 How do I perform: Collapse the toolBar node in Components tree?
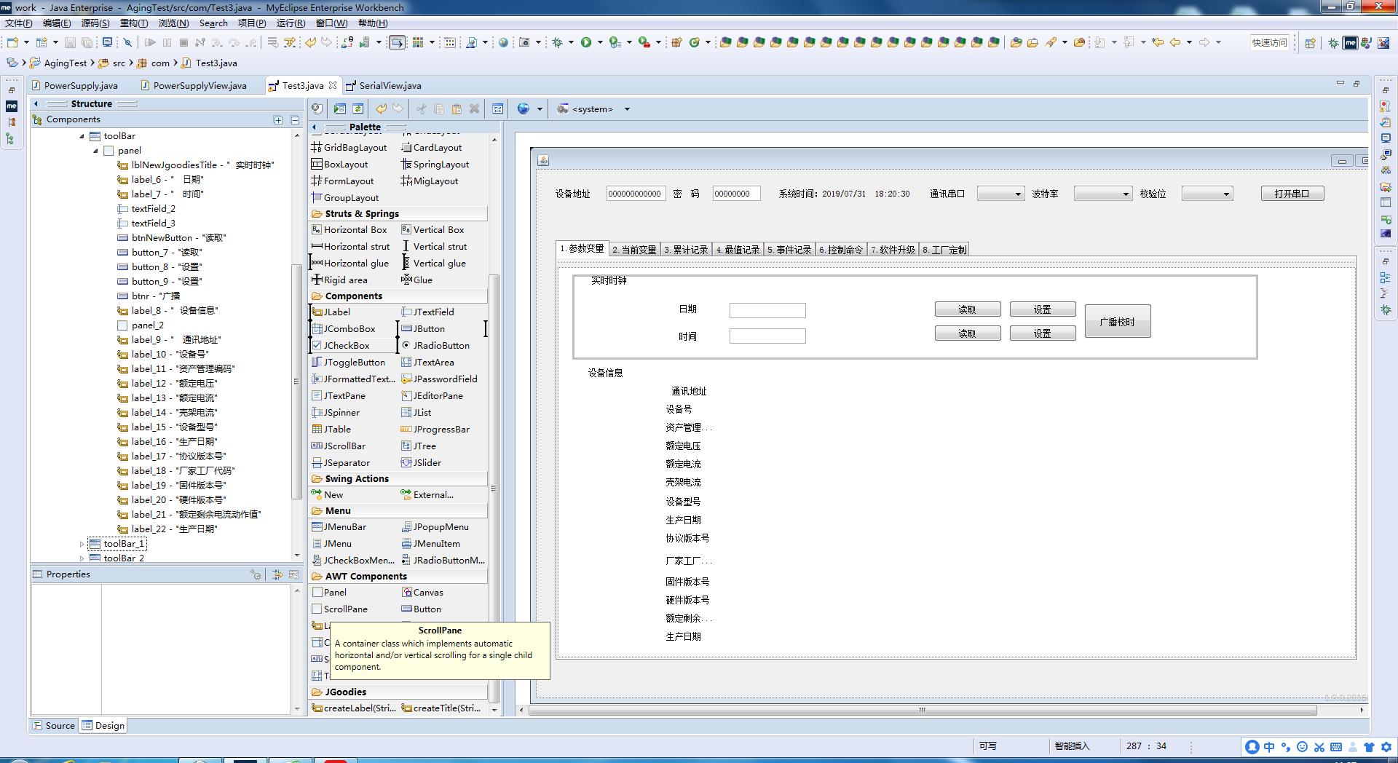[x=82, y=136]
